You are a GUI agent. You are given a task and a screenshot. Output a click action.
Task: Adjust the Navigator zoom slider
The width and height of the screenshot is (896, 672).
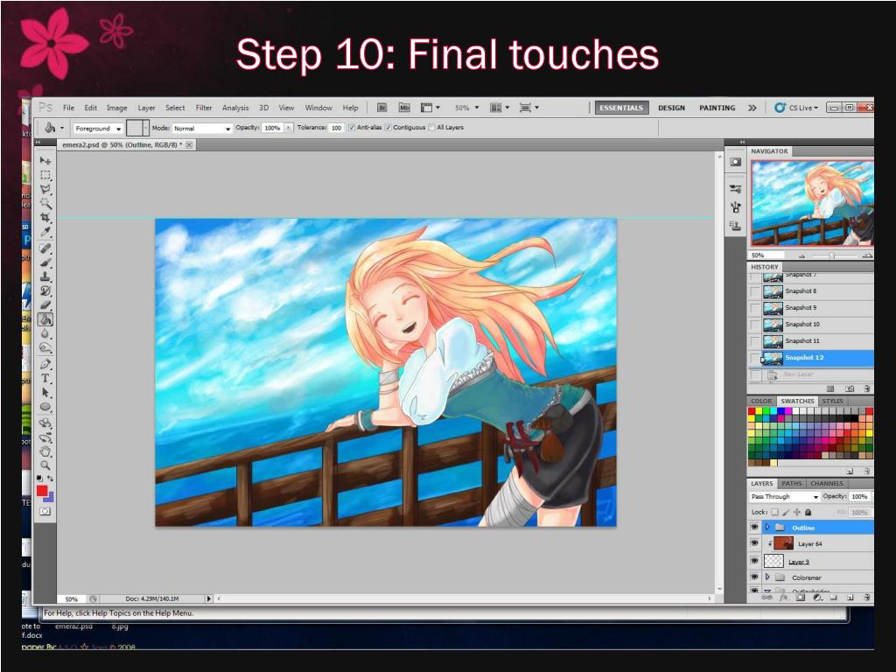[x=832, y=255]
